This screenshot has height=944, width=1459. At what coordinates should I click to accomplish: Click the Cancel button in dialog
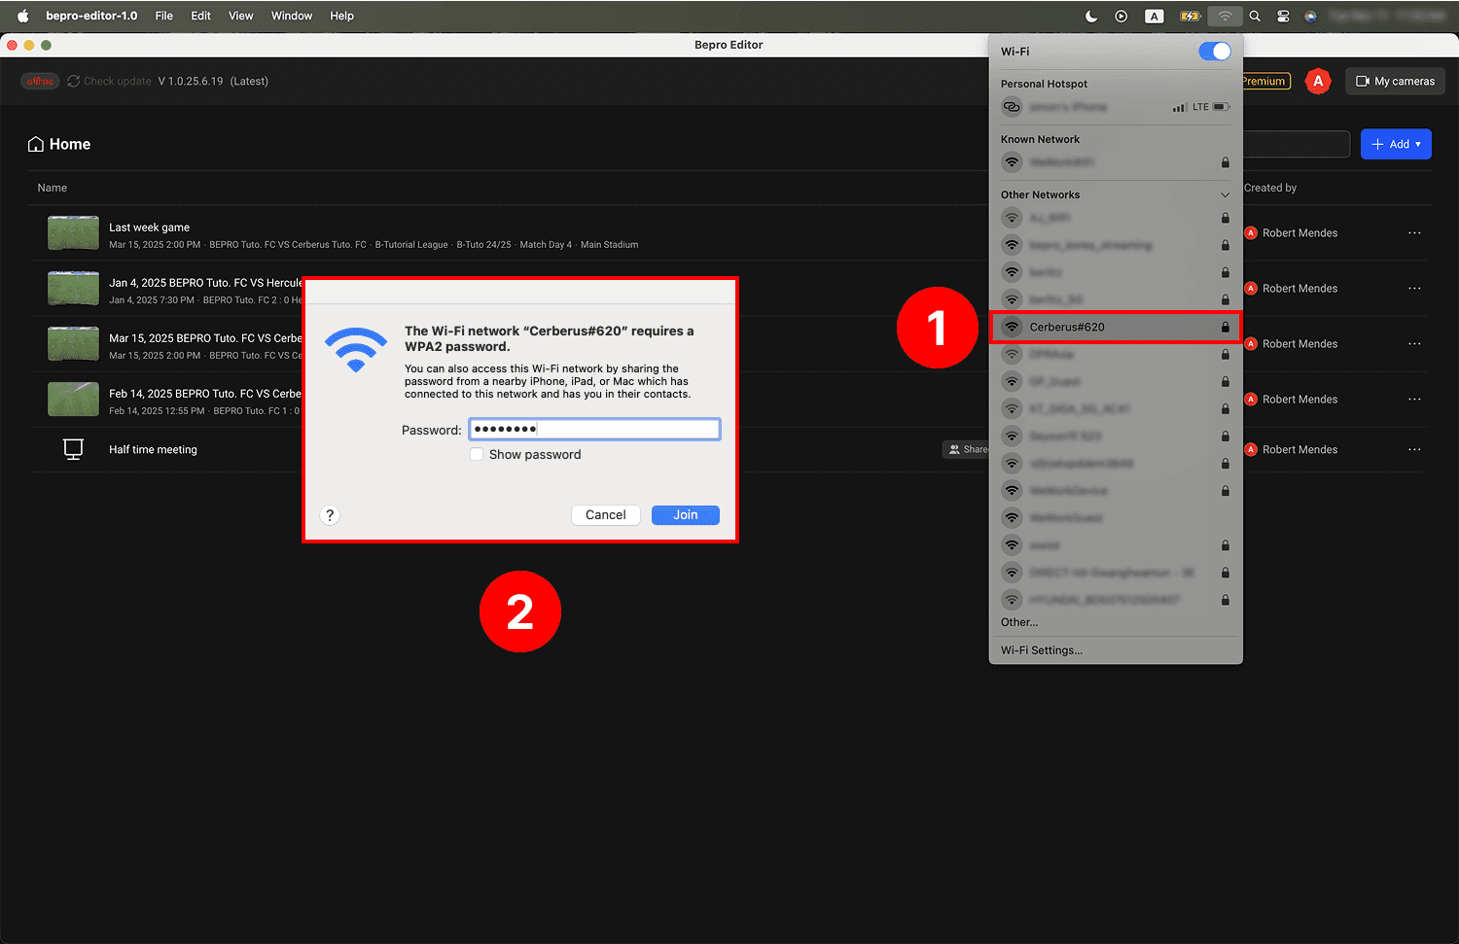605,515
